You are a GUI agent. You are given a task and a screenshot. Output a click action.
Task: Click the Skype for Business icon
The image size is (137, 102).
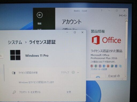(120, 66)
